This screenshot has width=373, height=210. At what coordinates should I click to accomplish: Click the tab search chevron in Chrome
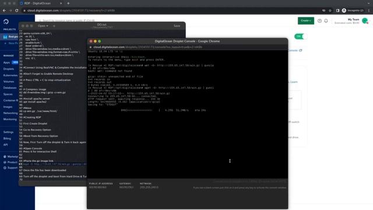[369, 3]
